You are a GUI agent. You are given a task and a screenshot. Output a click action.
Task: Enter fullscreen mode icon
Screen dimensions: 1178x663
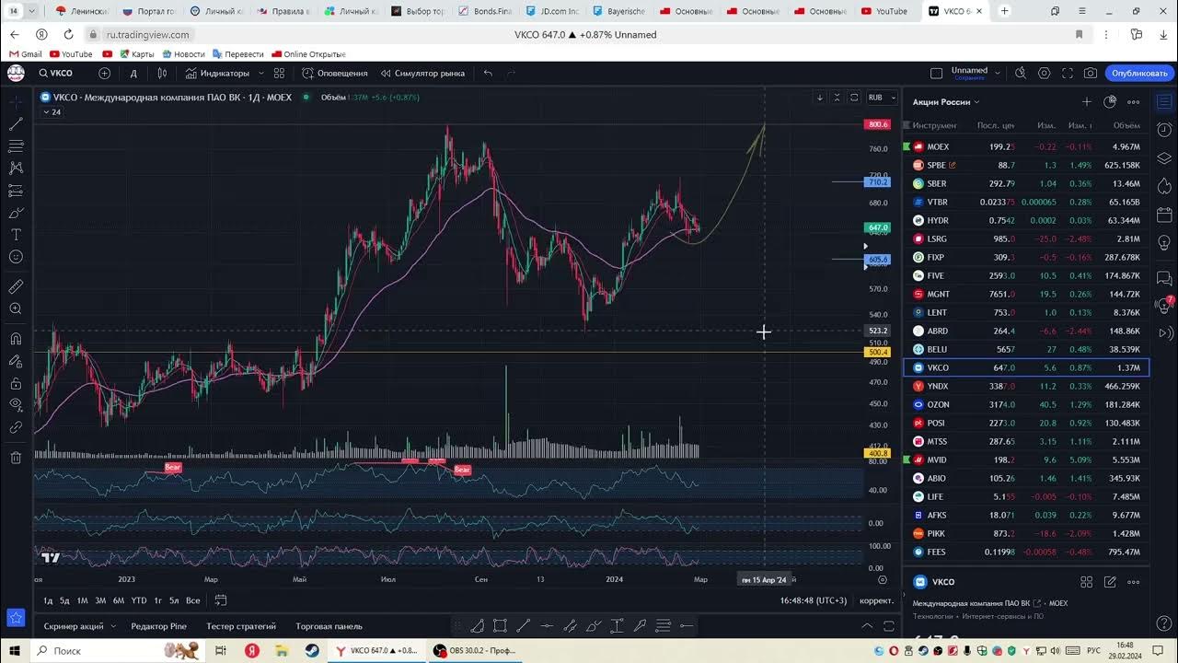click(x=1068, y=73)
